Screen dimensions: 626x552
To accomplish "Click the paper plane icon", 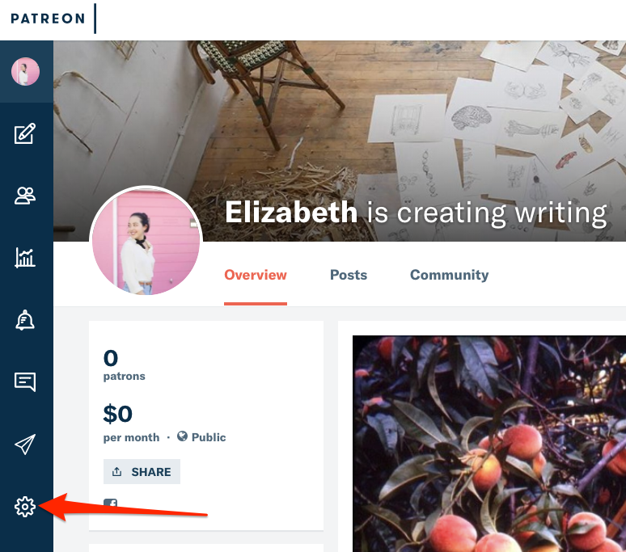I will [x=25, y=444].
